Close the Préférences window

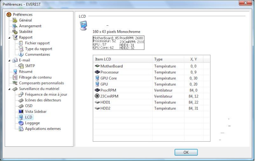[245, 3]
